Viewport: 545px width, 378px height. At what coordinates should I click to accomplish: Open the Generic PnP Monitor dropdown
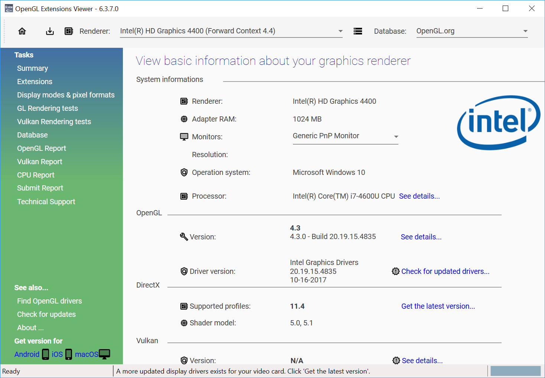[x=396, y=136]
